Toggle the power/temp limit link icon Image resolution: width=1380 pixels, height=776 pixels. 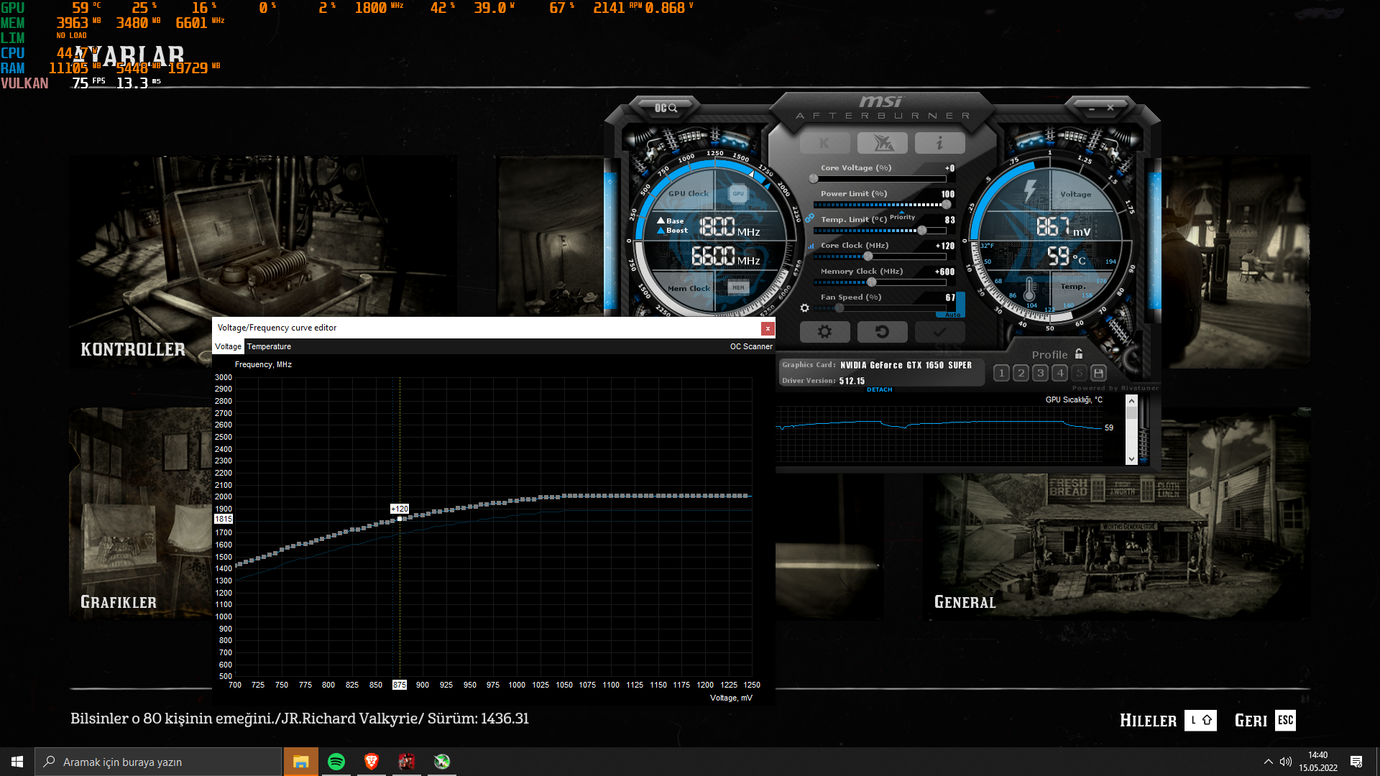[x=809, y=218]
